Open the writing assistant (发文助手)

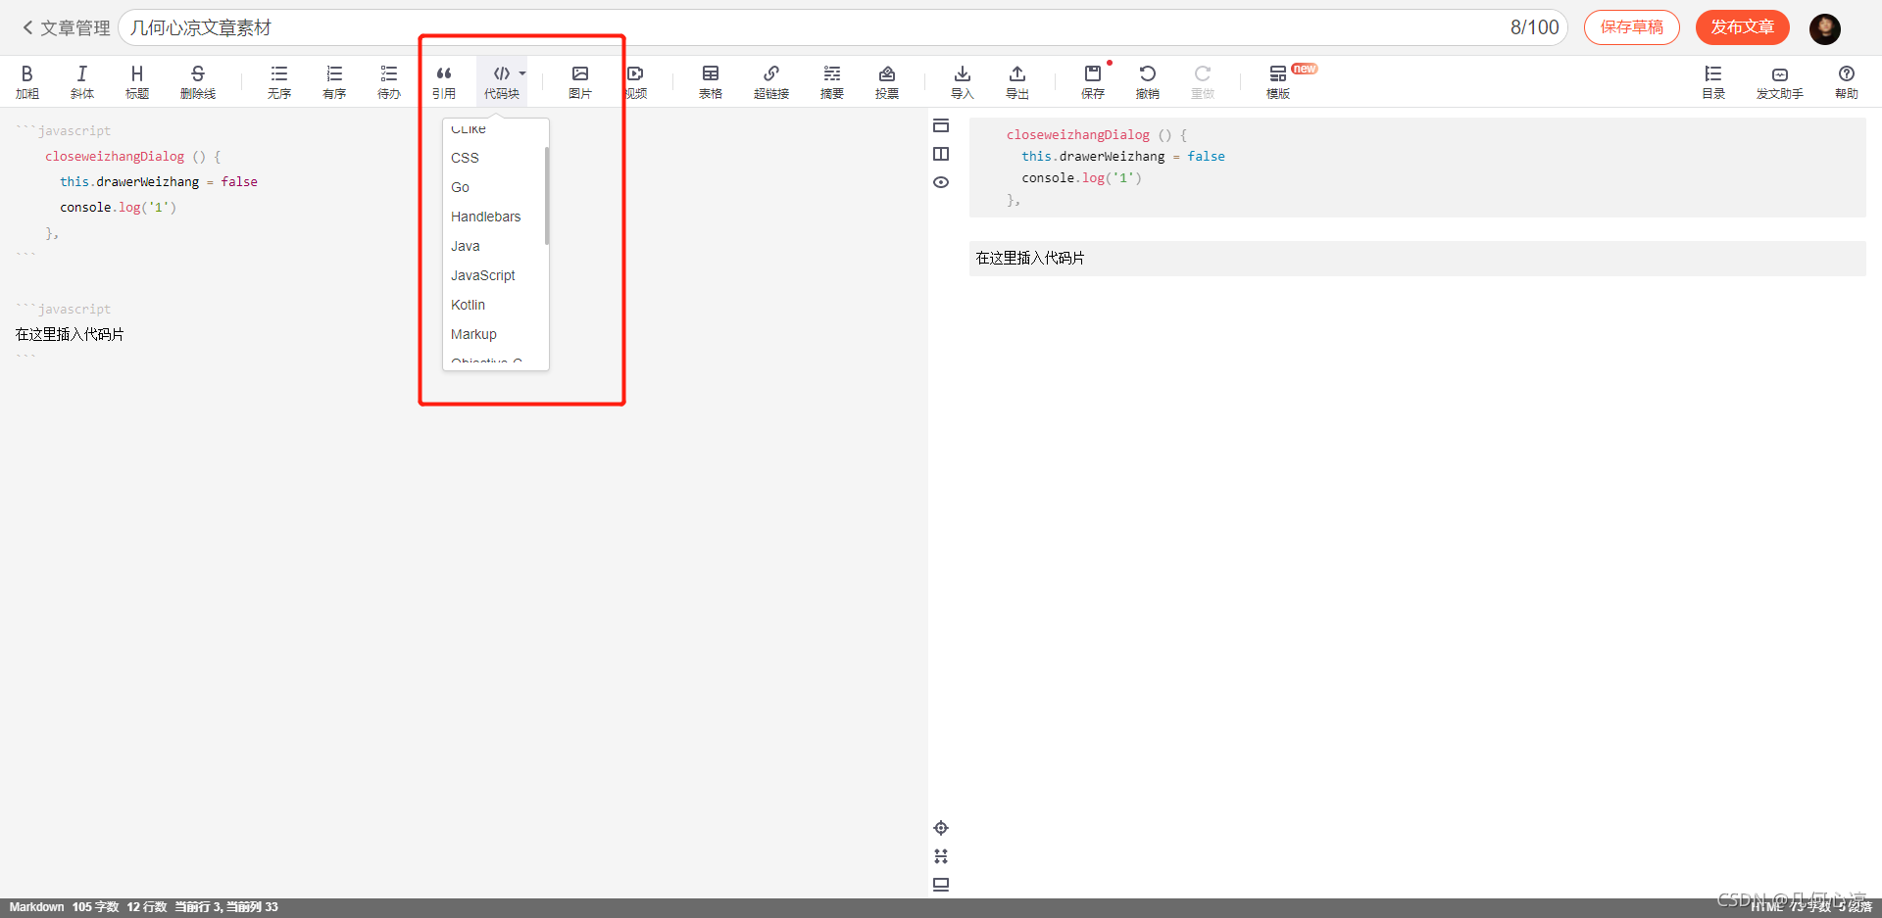pos(1780,82)
